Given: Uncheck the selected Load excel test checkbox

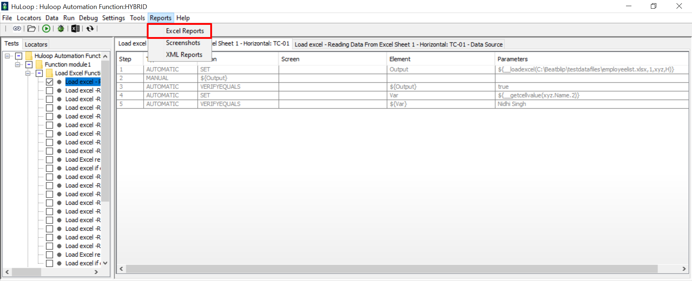Looking at the screenshot, I should coord(49,82).
